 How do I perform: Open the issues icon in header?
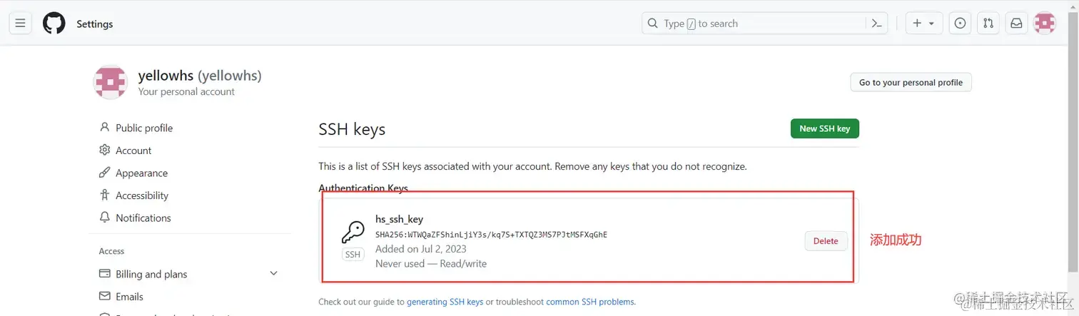961,24
